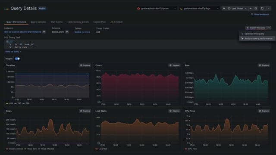Click Explore on the Rate panel
This screenshot has height=155, width=276.
[263, 65]
